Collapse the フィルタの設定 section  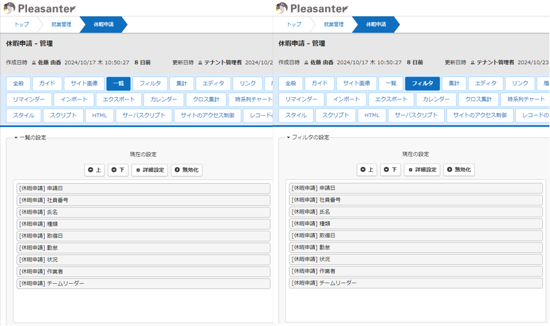coord(307,138)
